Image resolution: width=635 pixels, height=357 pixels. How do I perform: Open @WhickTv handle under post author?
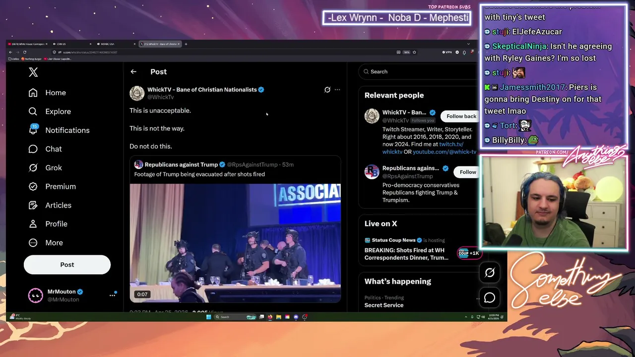coord(160,97)
